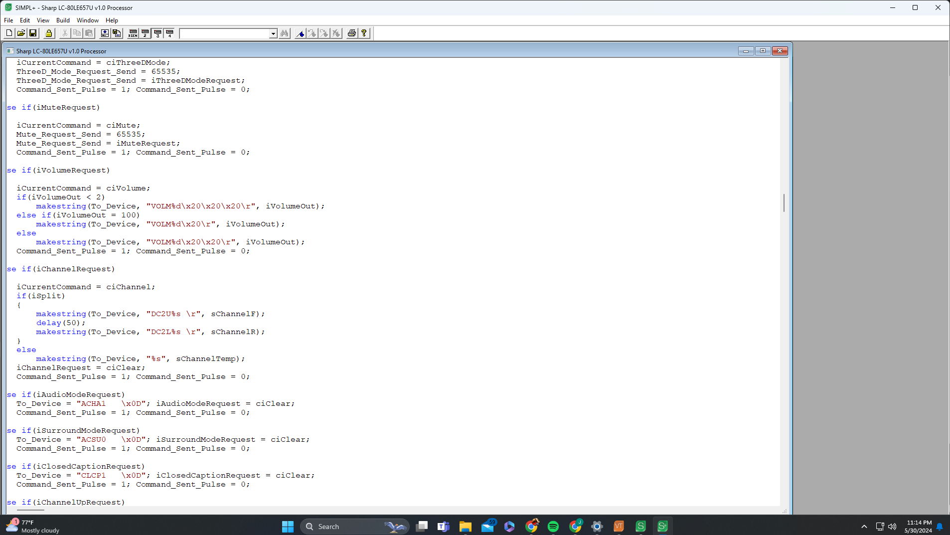Click the text 'if(iVolumeOut < 2)'
This screenshot has width=950, height=535.
coord(61,197)
